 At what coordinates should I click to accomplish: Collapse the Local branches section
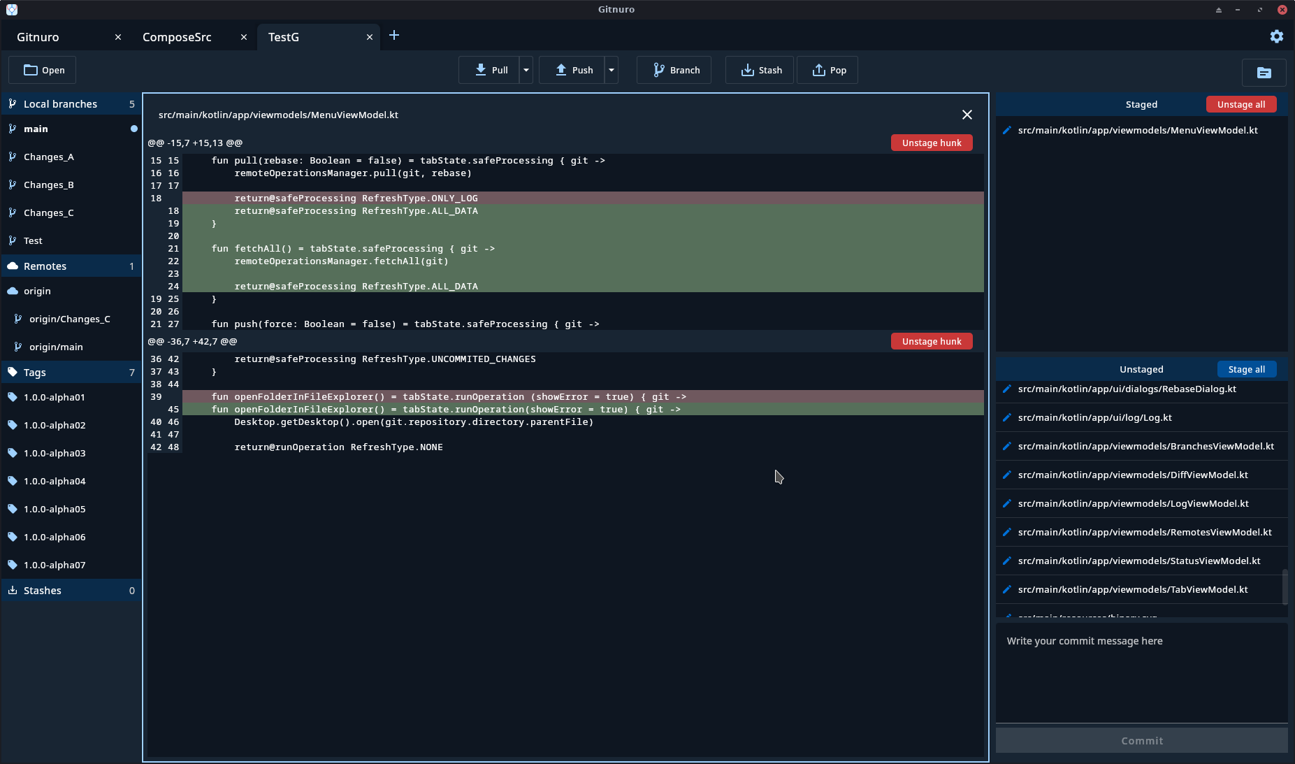[x=71, y=103]
